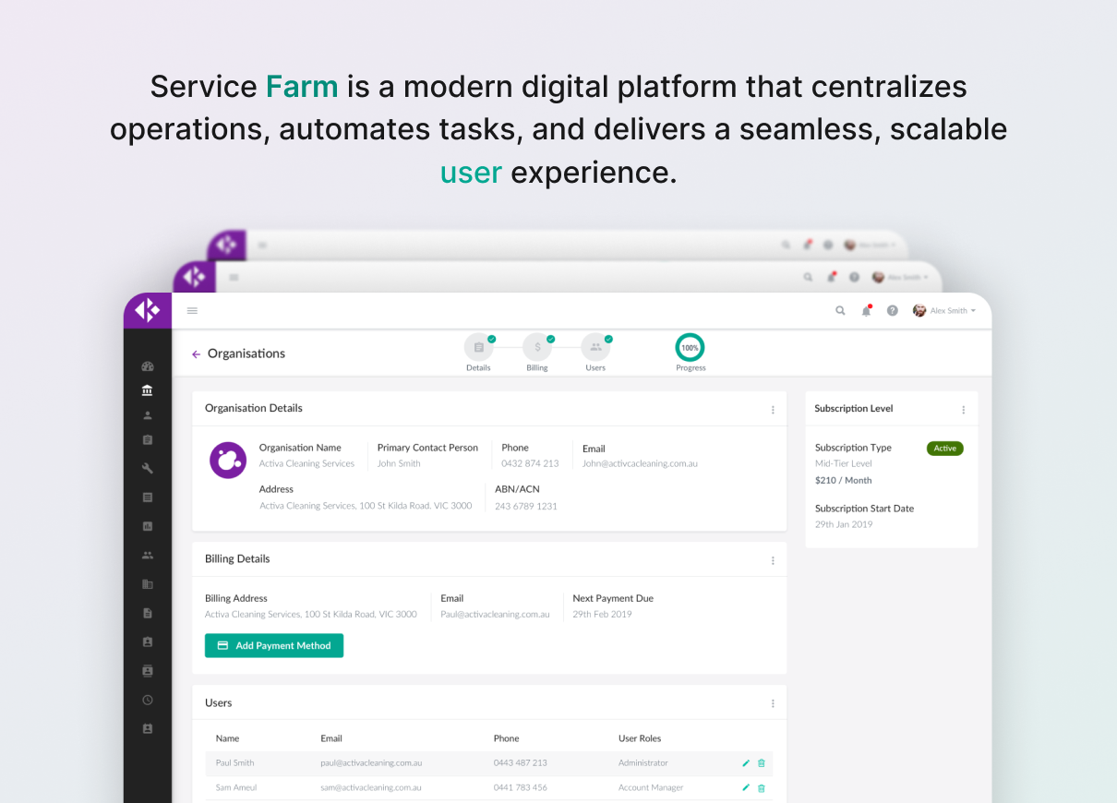The image size is (1117, 803).
Task: Open the bar chart sidebar icon
Action: pos(148,526)
